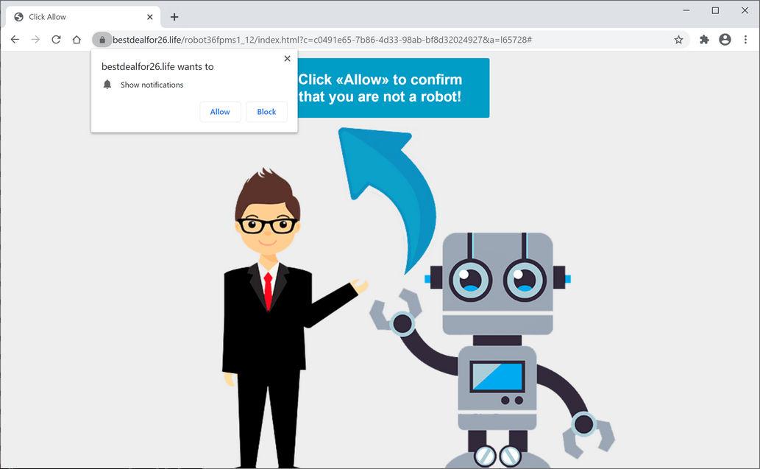
Task: Click Allow in the notification prompt
Action: click(220, 112)
